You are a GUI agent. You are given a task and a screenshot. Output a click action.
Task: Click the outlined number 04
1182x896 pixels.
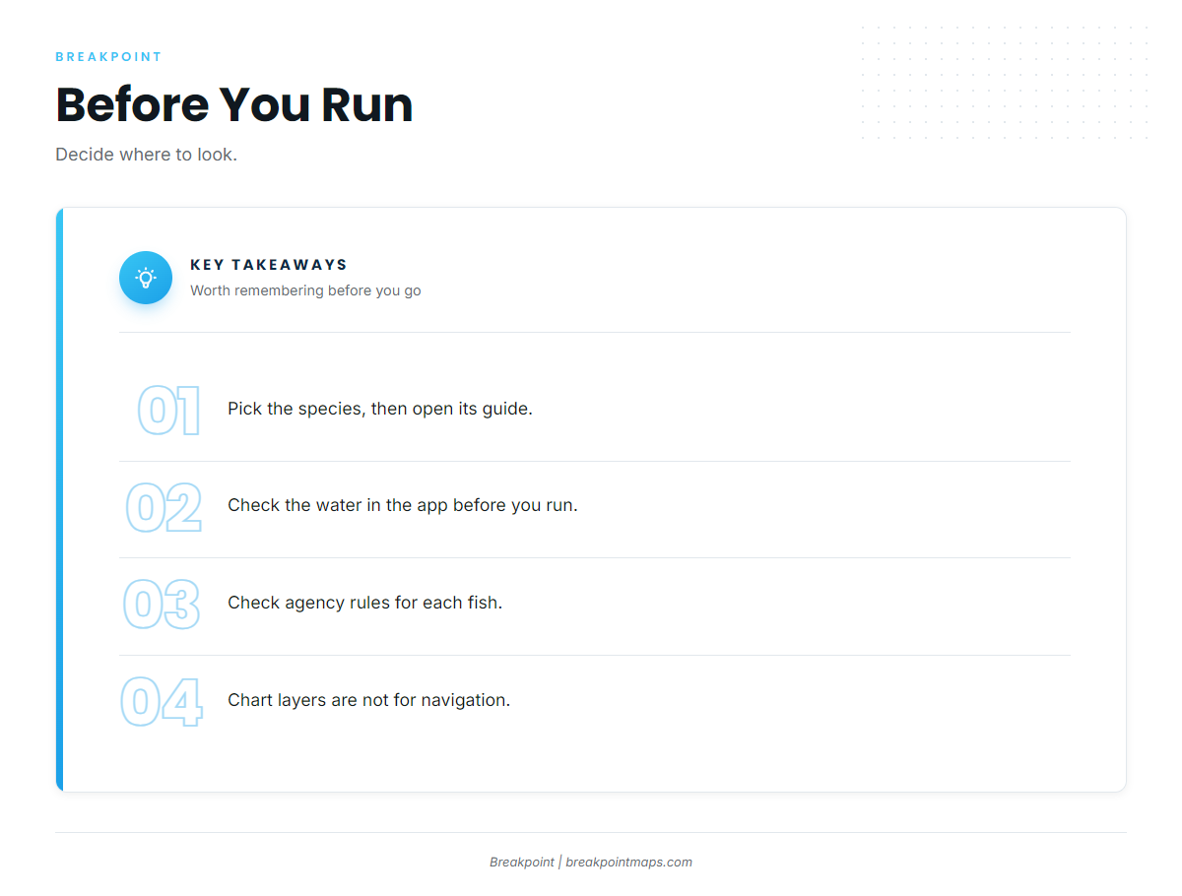click(x=162, y=702)
